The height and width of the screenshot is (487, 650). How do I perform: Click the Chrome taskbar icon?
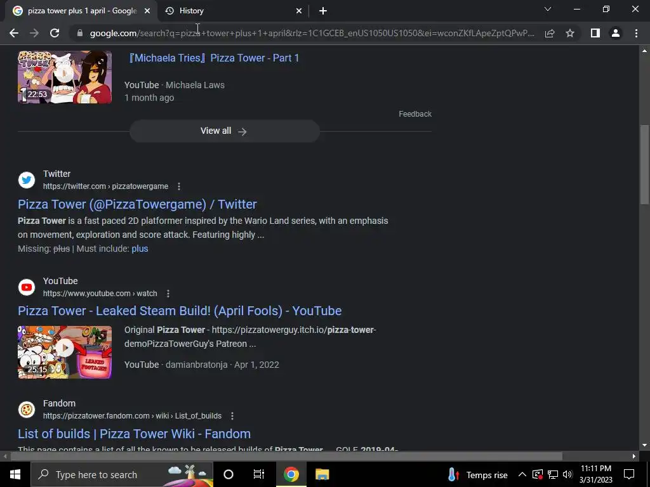[291, 474]
